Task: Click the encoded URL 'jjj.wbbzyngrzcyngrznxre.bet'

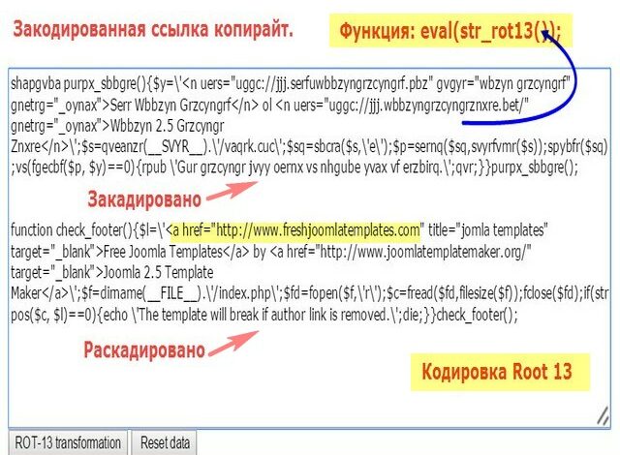Action: [443, 106]
